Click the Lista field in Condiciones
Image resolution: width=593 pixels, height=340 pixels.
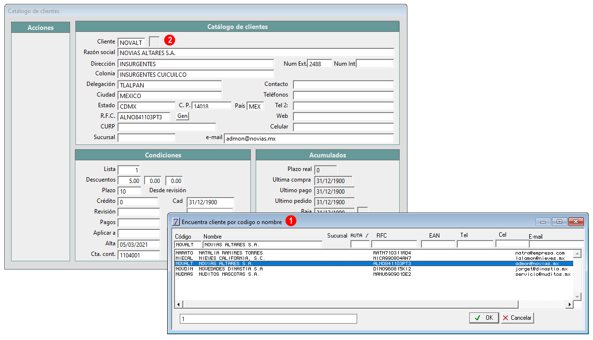[129, 170]
